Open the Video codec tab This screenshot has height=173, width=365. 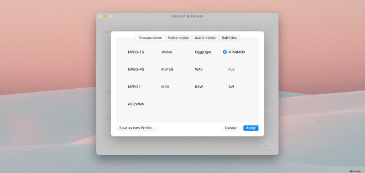pyautogui.click(x=178, y=38)
